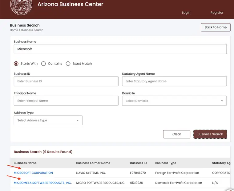Open the MICROSOFT CORPORATION result link
Screen dimensions: 234x191
(x=33, y=173)
